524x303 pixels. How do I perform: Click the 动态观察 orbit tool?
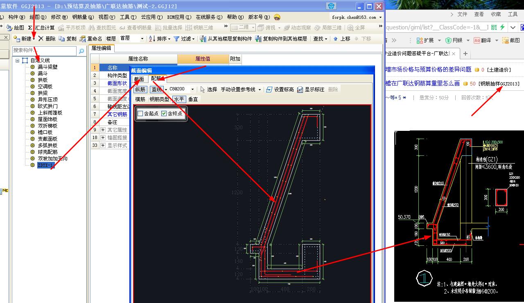point(297,28)
